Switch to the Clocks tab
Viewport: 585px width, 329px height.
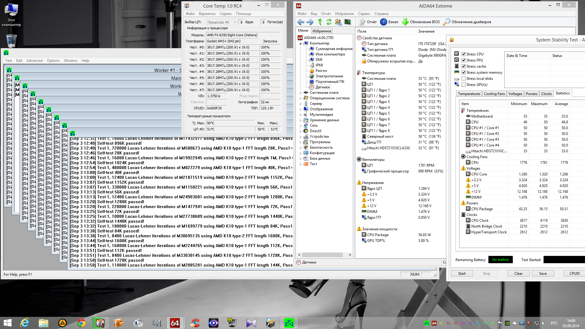click(x=546, y=94)
